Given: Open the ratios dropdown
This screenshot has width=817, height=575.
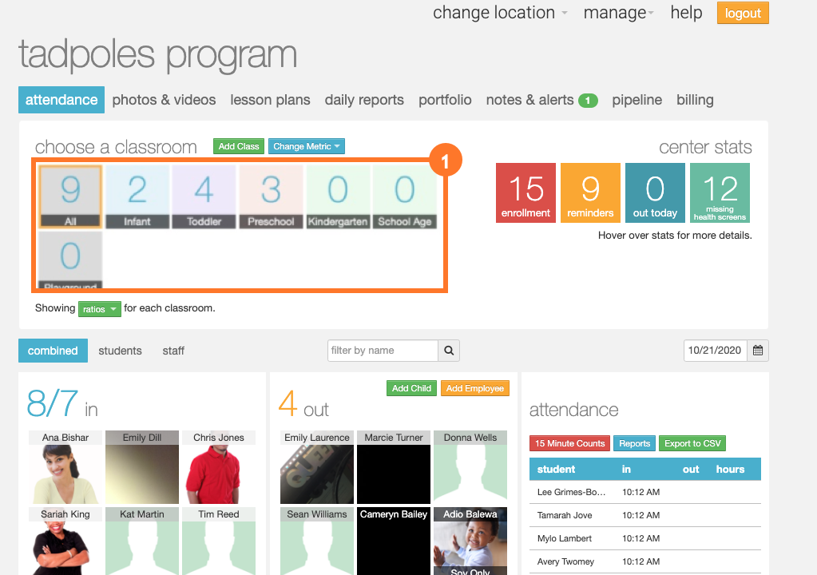Looking at the screenshot, I should [x=99, y=309].
